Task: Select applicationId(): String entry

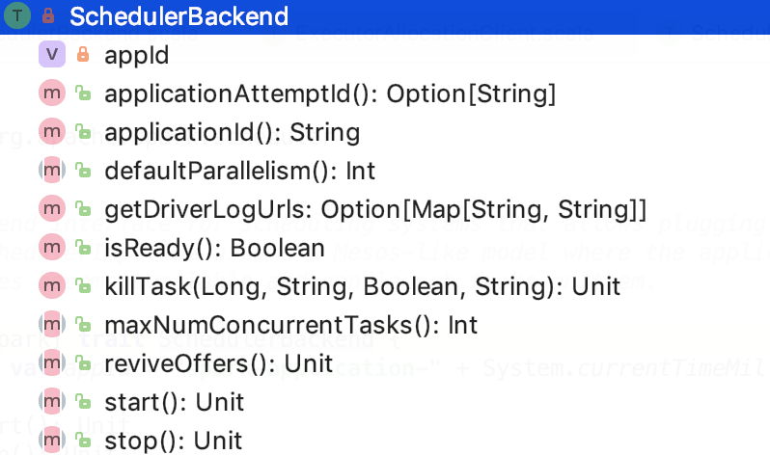Action: pos(233,132)
